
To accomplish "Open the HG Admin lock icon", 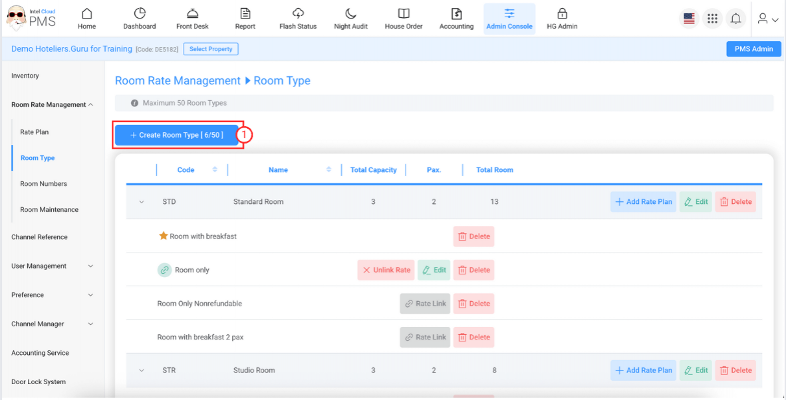I will (562, 14).
